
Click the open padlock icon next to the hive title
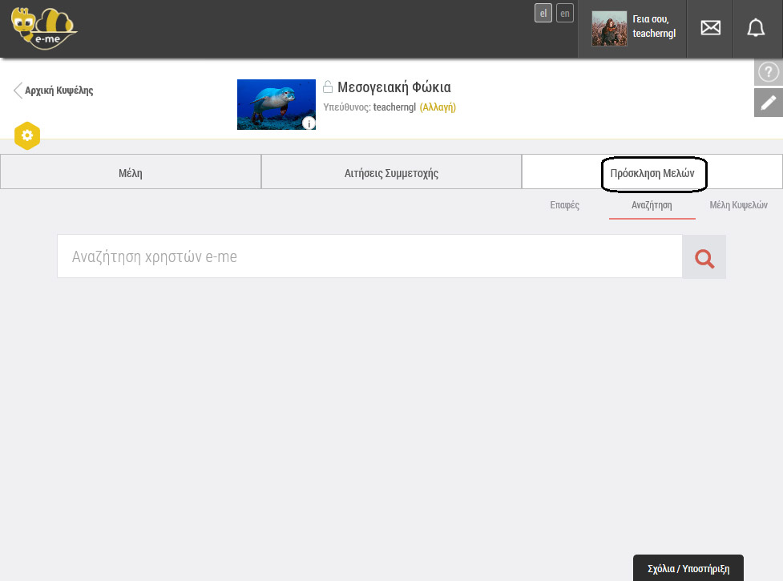(328, 87)
